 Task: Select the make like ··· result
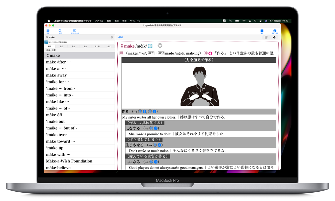(x=79, y=102)
